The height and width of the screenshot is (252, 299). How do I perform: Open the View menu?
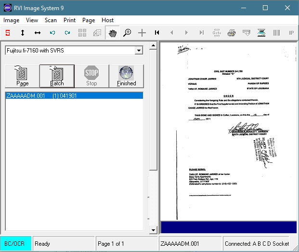click(32, 20)
